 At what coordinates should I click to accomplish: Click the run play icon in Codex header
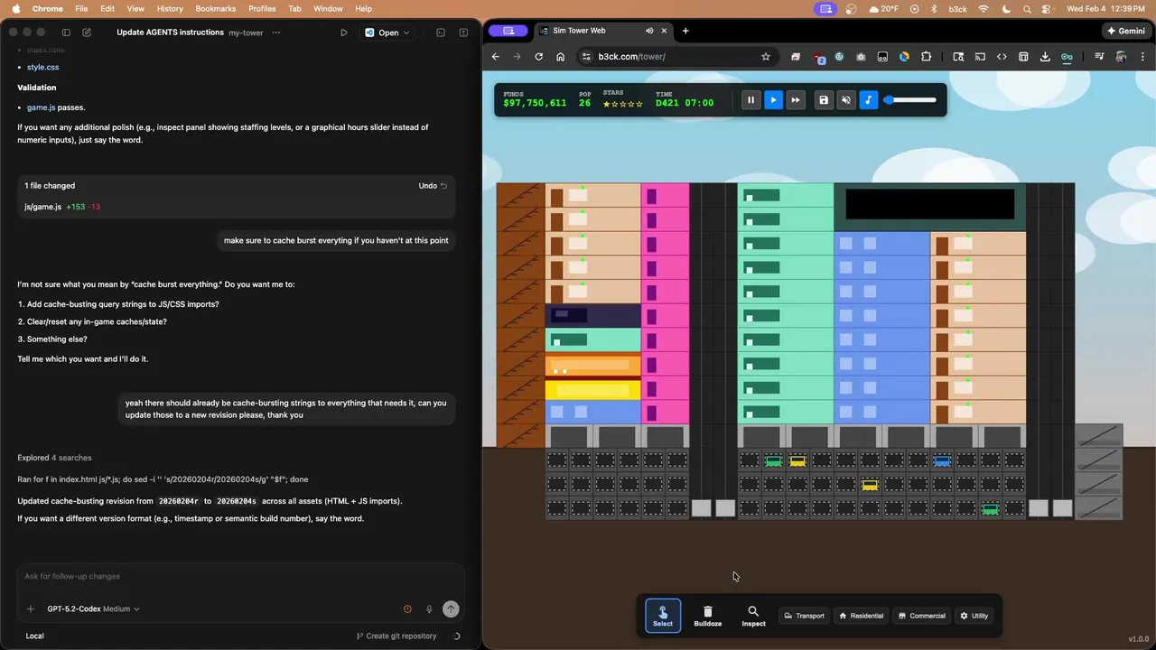click(x=344, y=32)
